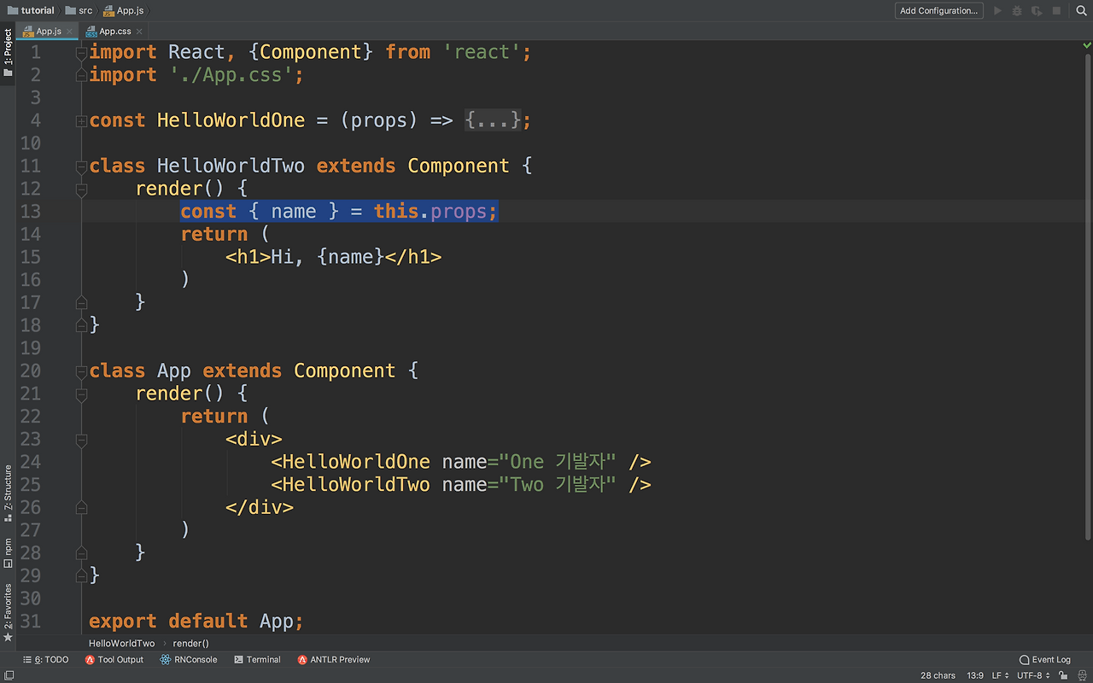Click the fold end marker on line 29
Screen dimensions: 1093x683
coord(82,575)
